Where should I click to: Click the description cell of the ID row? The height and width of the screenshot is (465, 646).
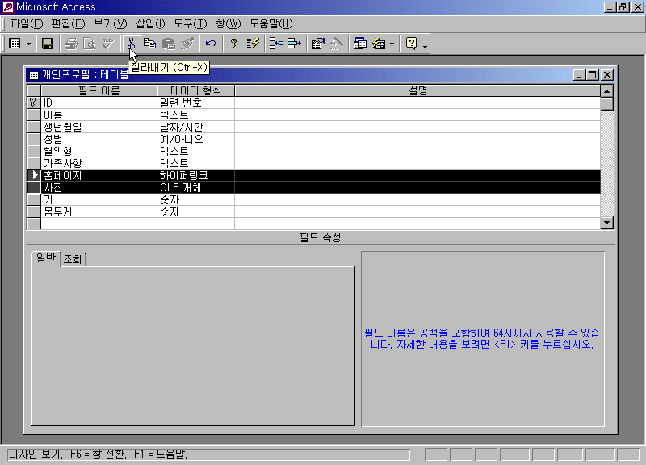[x=417, y=103]
